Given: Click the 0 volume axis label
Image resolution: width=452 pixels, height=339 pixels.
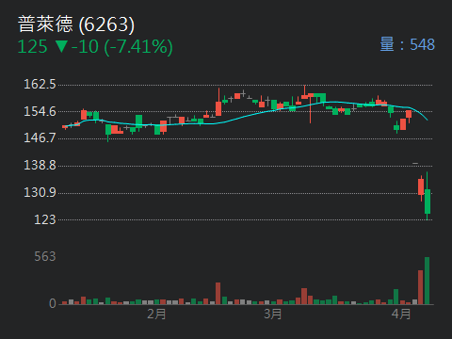Looking at the screenshot, I should [x=53, y=303].
